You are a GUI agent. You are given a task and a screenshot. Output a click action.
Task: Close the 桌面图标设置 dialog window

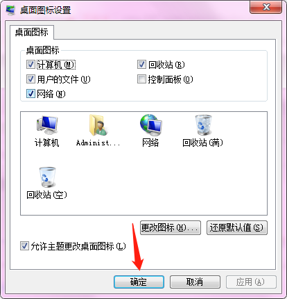click(x=266, y=7)
